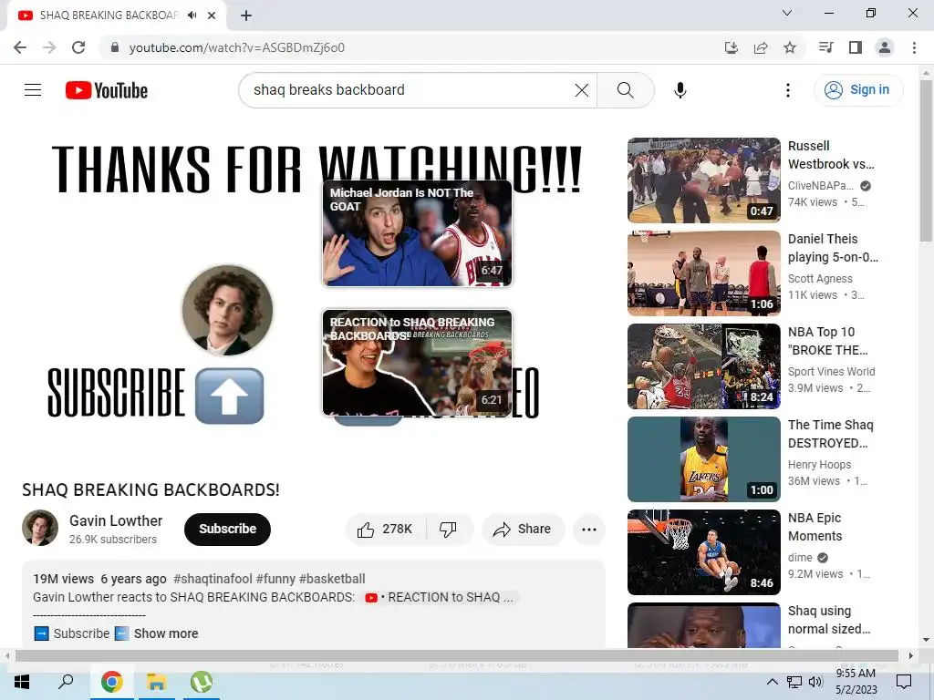Viewport: 934px width, 700px height.
Task: Bookmark this page with star icon
Action: (790, 47)
